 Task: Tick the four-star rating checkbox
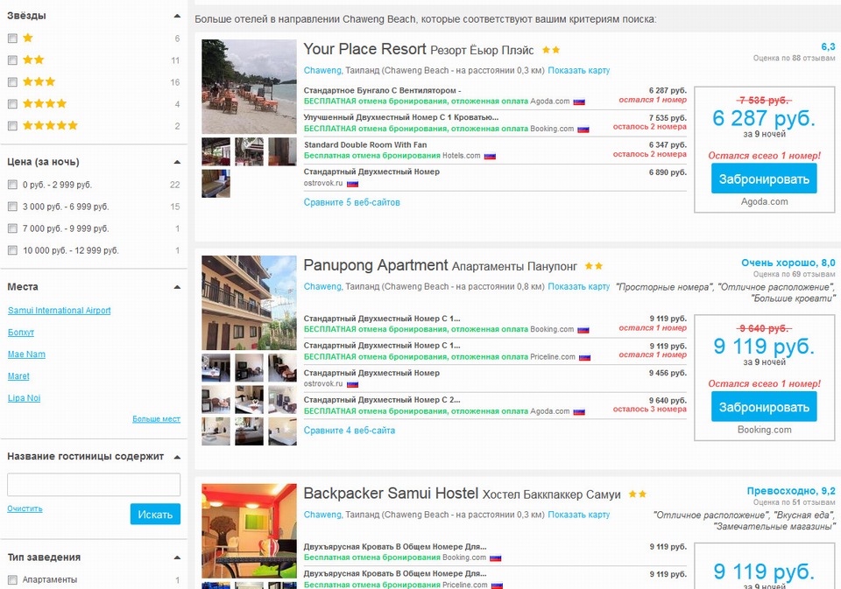tap(12, 104)
